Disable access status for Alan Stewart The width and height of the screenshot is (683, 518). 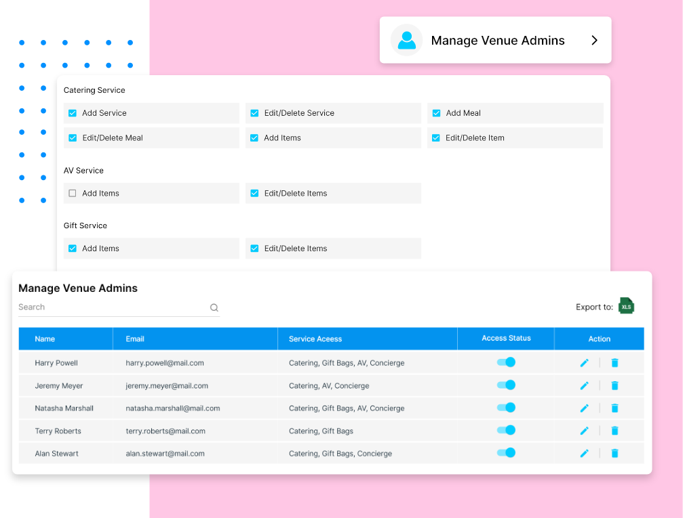pyautogui.click(x=507, y=453)
